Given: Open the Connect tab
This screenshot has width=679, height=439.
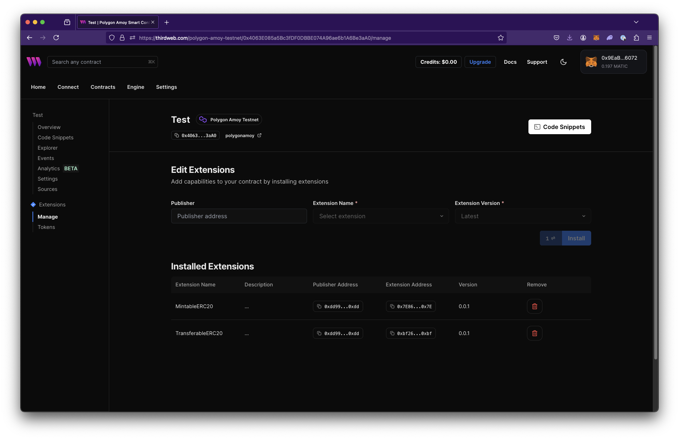Looking at the screenshot, I should 68,87.
